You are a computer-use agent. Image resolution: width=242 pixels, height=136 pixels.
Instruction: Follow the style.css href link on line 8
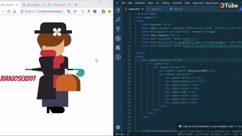click(x=189, y=39)
